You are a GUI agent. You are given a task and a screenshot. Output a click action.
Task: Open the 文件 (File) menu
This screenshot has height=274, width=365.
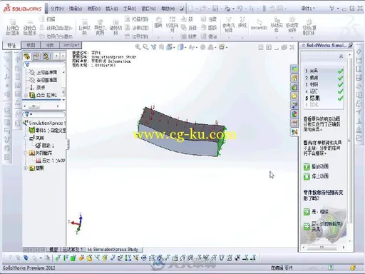point(57,9)
